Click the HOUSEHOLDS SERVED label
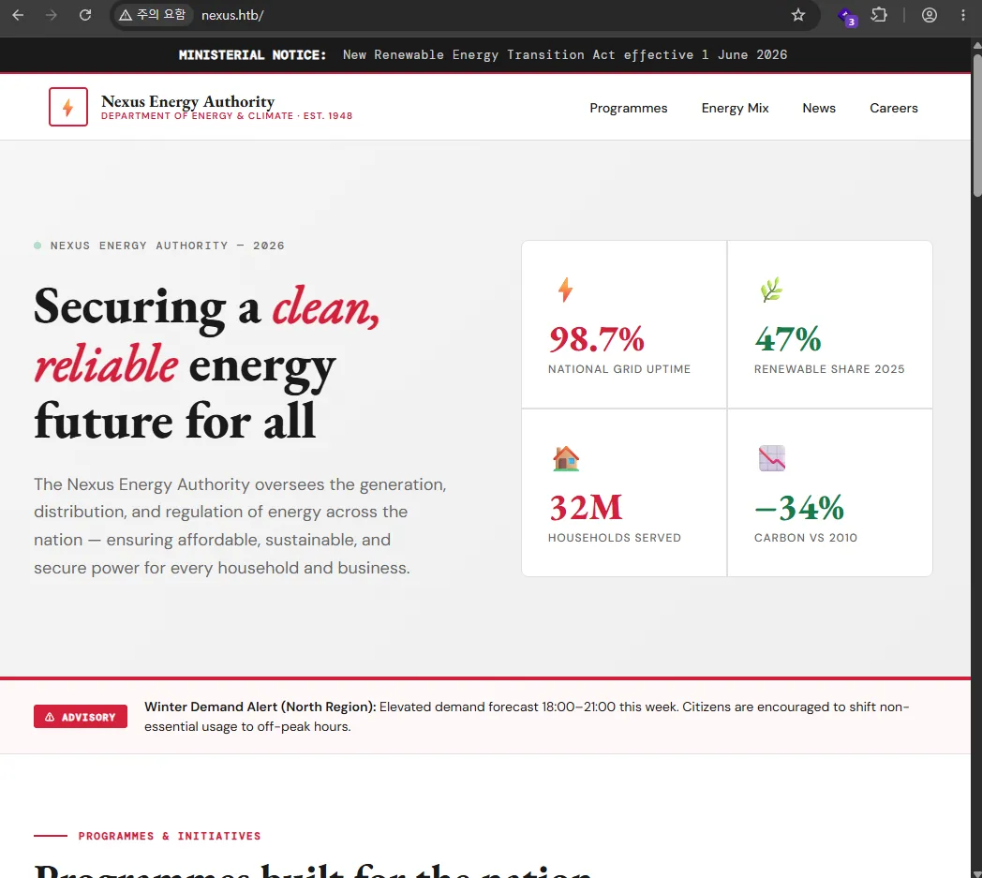Screen dimensions: 982x878 pyautogui.click(x=615, y=537)
